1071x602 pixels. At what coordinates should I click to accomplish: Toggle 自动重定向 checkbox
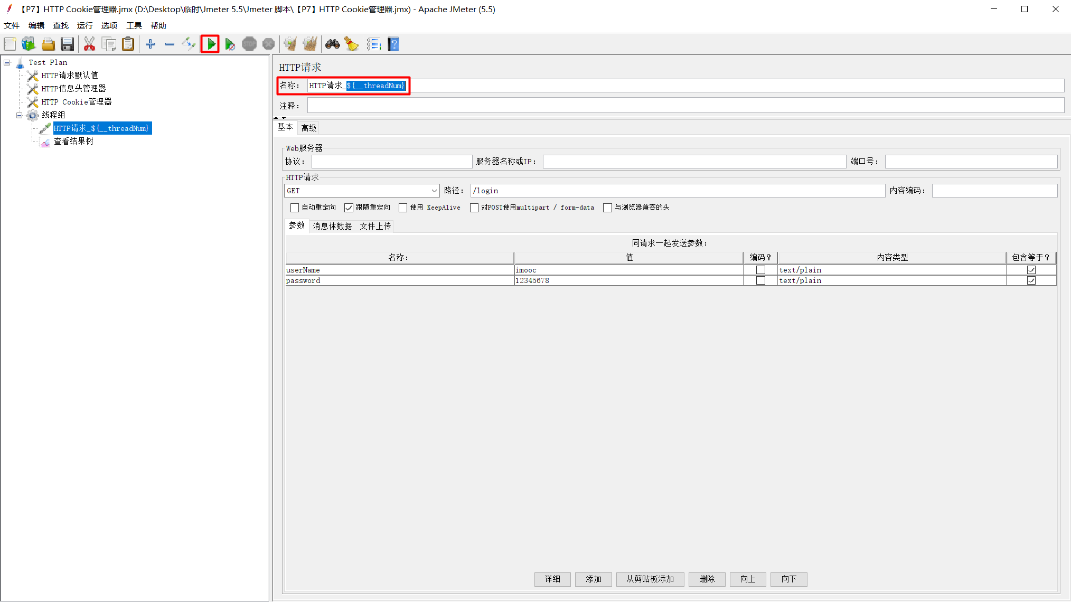click(x=295, y=208)
